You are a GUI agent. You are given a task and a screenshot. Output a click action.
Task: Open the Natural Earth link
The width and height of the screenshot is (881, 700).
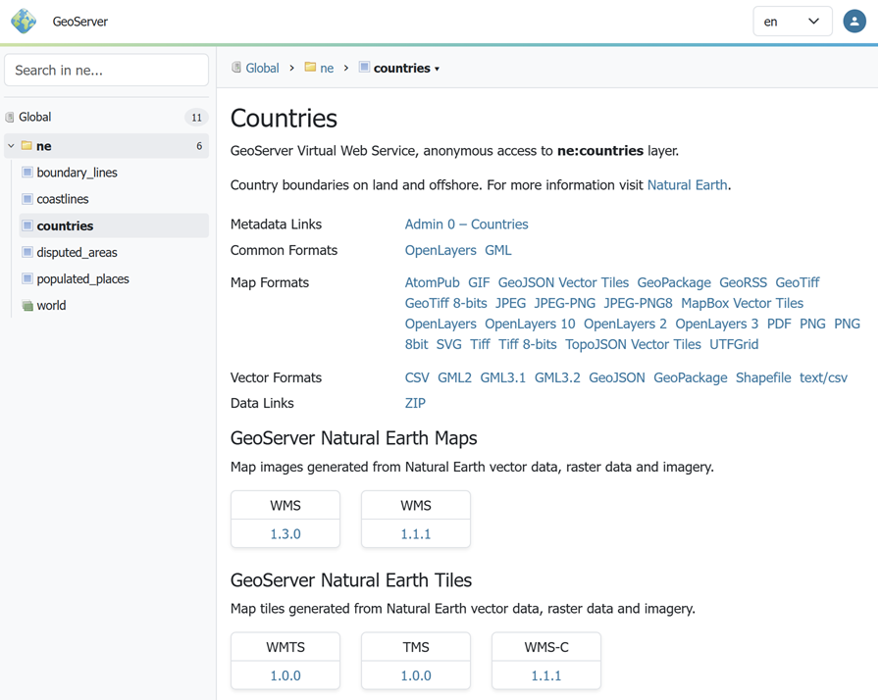687,184
